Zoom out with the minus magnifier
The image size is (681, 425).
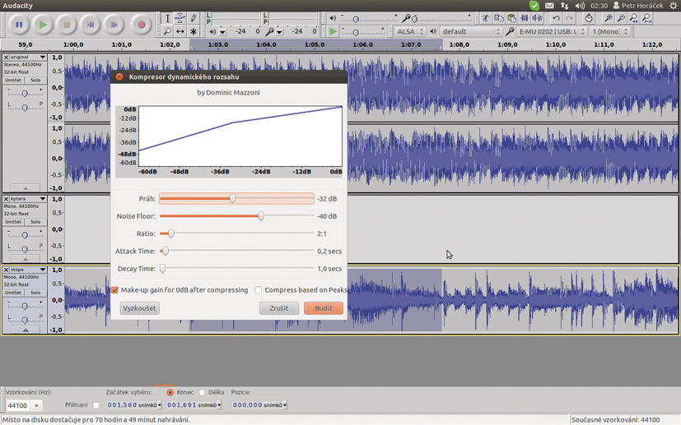coord(622,18)
